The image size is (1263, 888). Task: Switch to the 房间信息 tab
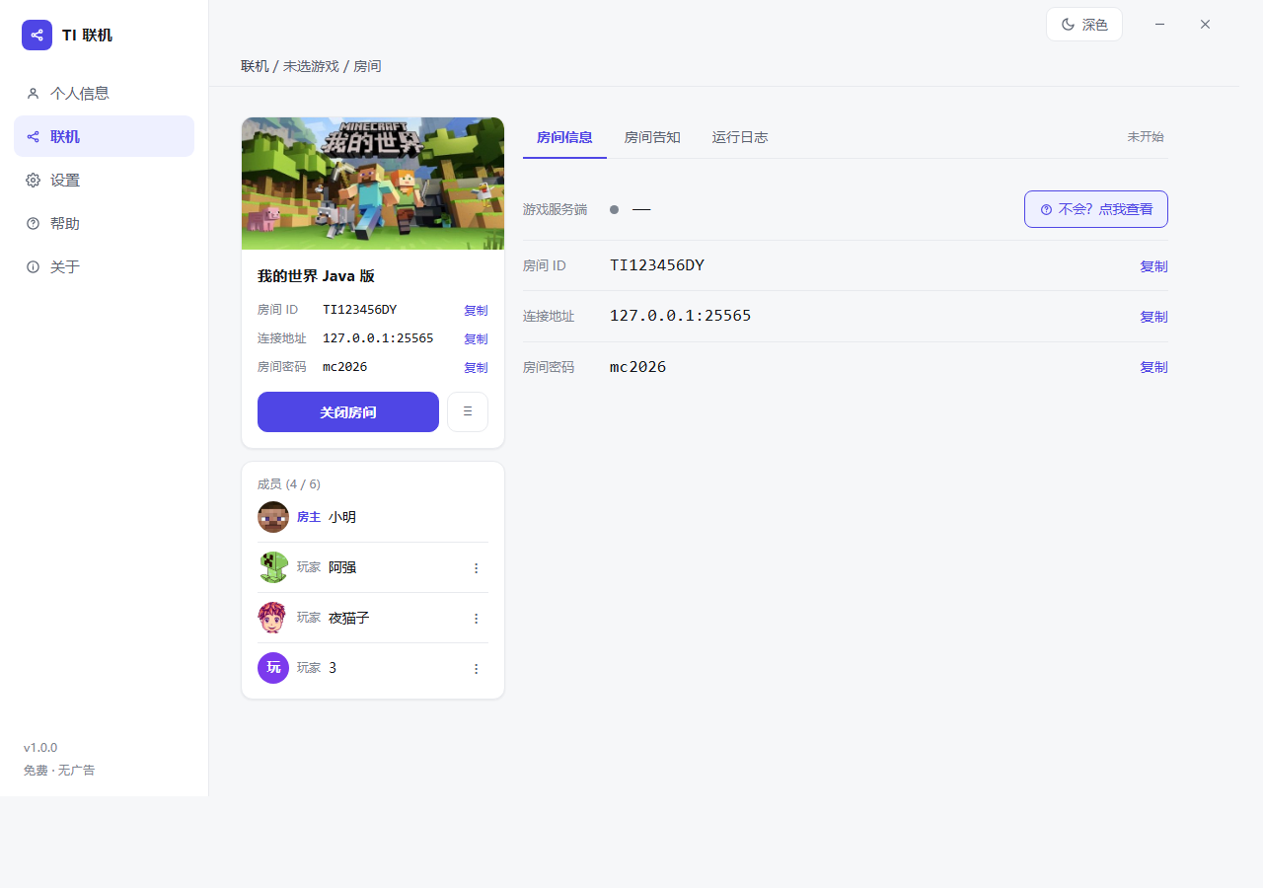[564, 137]
